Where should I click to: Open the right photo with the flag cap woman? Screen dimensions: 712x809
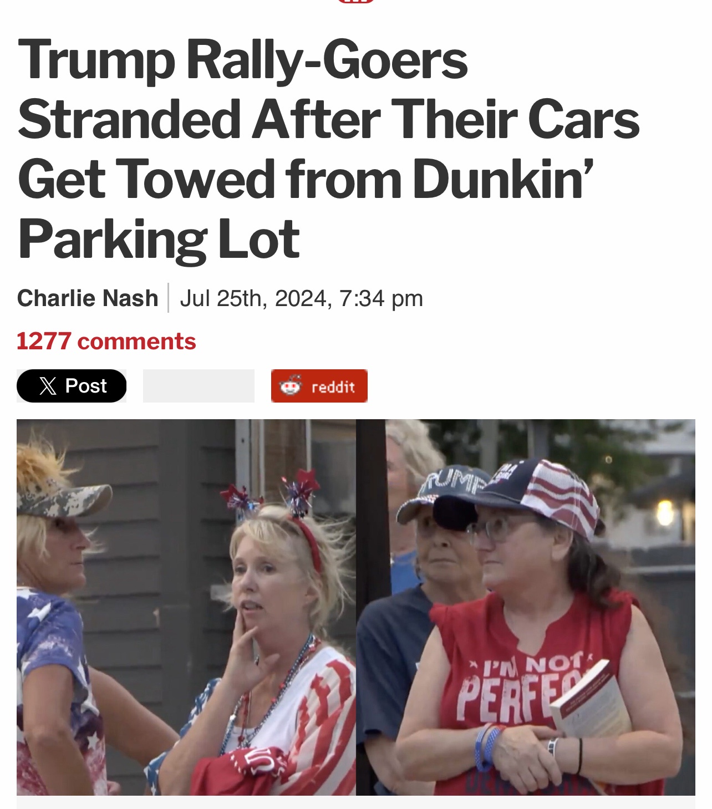coord(526,607)
